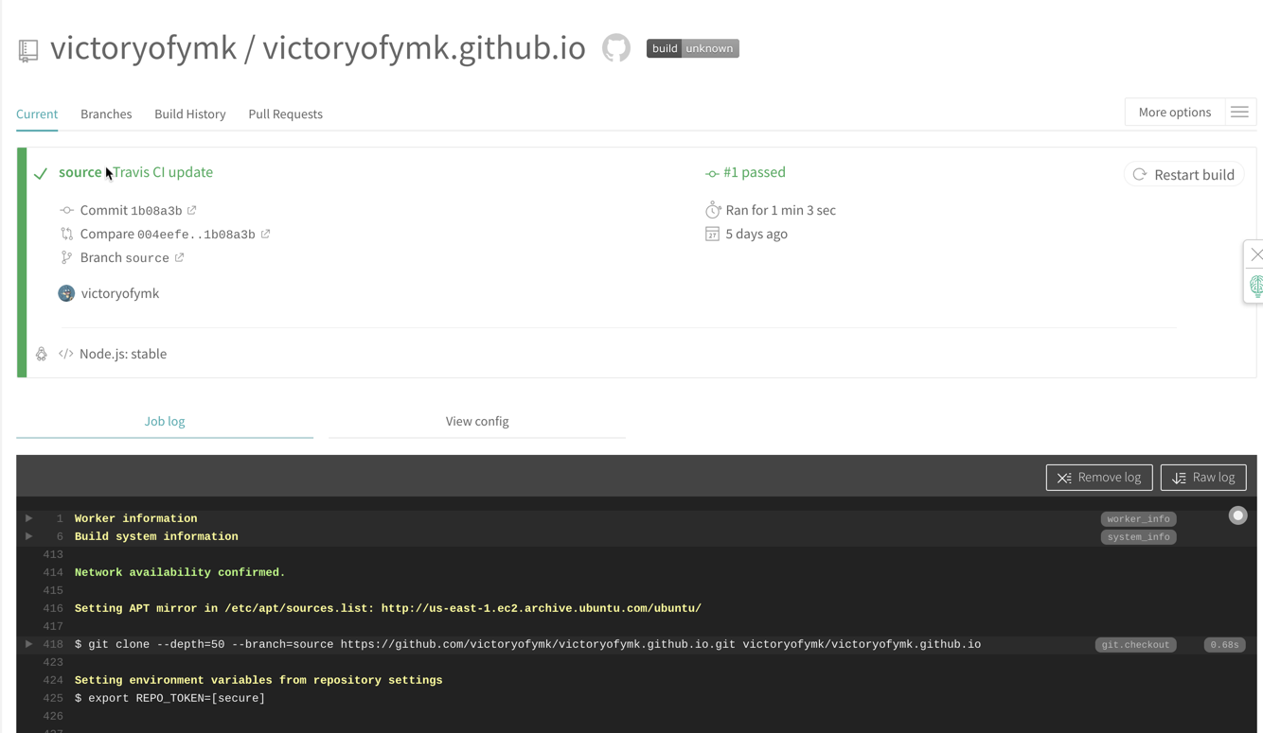The height and width of the screenshot is (733, 1263).
Task: Open the hamburger menu next to More options
Action: (1239, 113)
